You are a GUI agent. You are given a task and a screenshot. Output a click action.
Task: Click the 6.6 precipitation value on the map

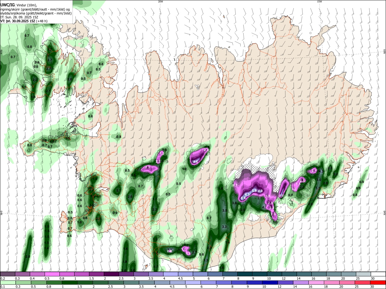243,198
